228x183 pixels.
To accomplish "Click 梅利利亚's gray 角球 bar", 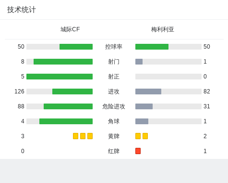I will [x=142, y=121].
